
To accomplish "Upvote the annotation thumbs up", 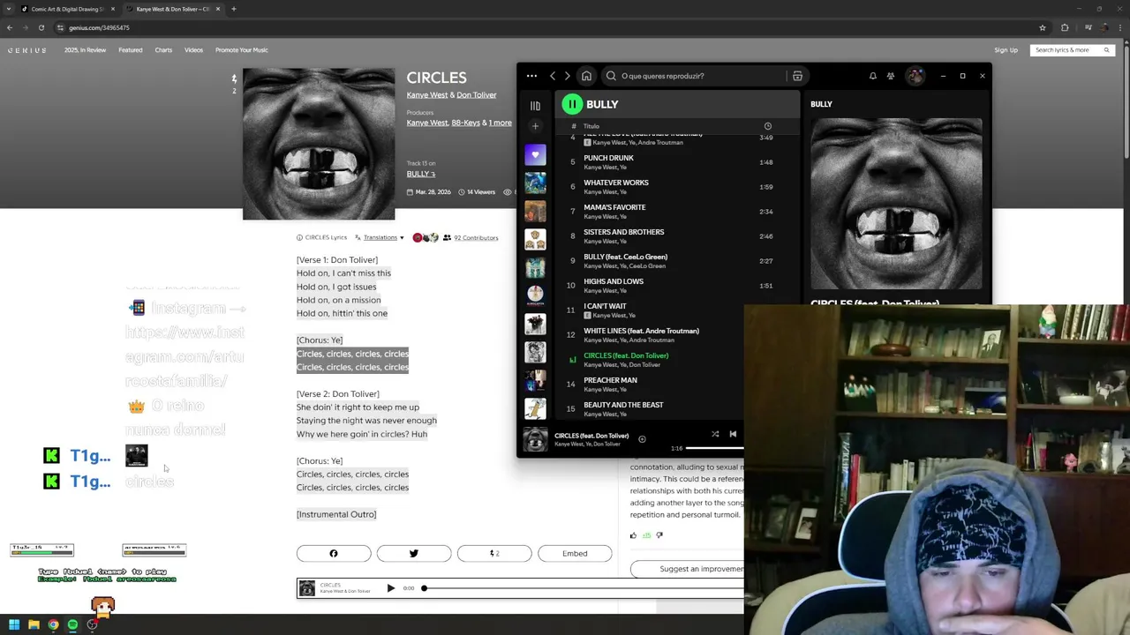I will 633,535.
